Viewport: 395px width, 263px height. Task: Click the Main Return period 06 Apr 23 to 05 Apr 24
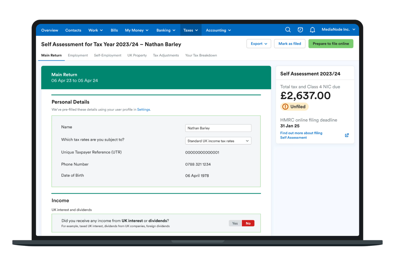[x=75, y=80]
